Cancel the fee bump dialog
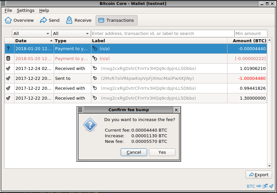The image size is (277, 193). 134,152
